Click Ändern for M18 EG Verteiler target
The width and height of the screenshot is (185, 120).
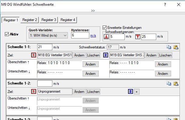[79, 55]
